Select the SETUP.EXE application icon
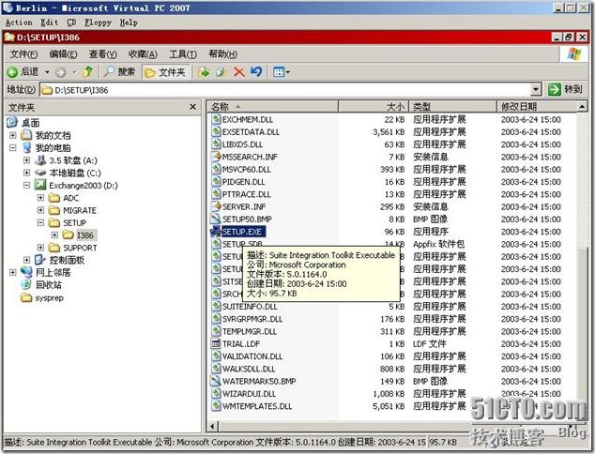595x454 pixels. (x=216, y=232)
